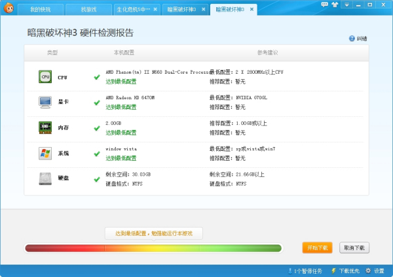Image resolution: width=393 pixels, height=277 pixels.
Task: Click the AMD Radeon HD 6470M text
Action: click(130, 97)
